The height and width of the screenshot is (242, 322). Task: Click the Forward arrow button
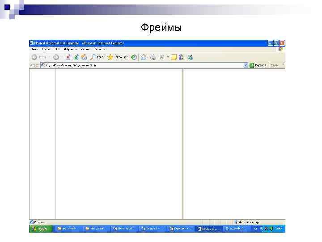(x=56, y=57)
